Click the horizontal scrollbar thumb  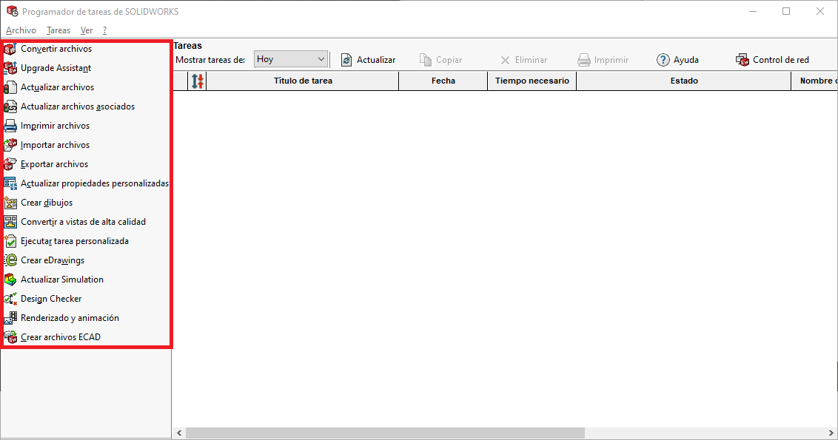point(385,433)
